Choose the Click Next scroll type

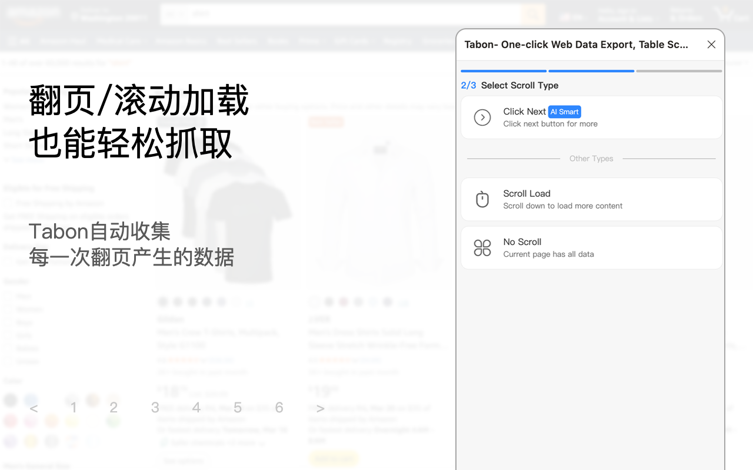pyautogui.click(x=591, y=117)
